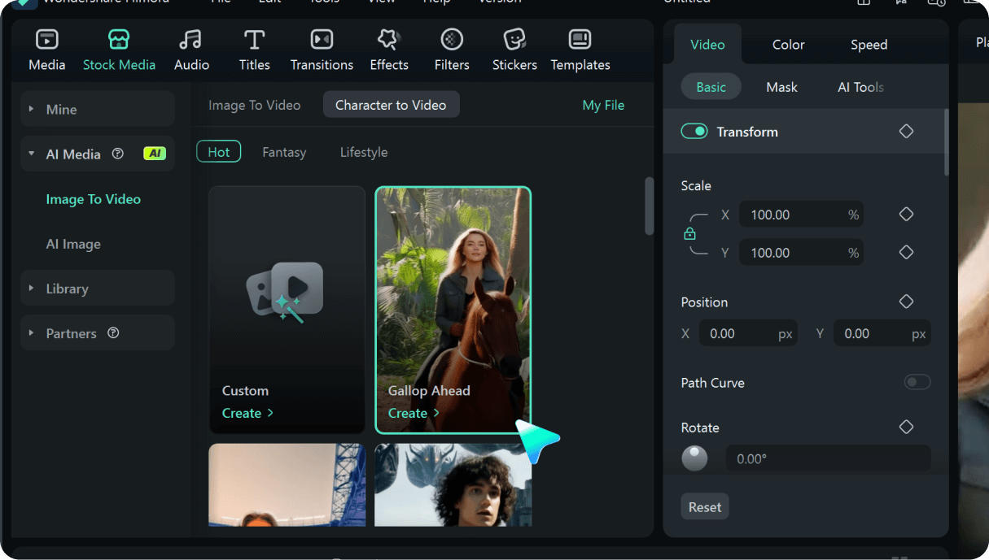This screenshot has height=560, width=989.
Task: Click the Scale Y value field
Action: [x=800, y=253]
